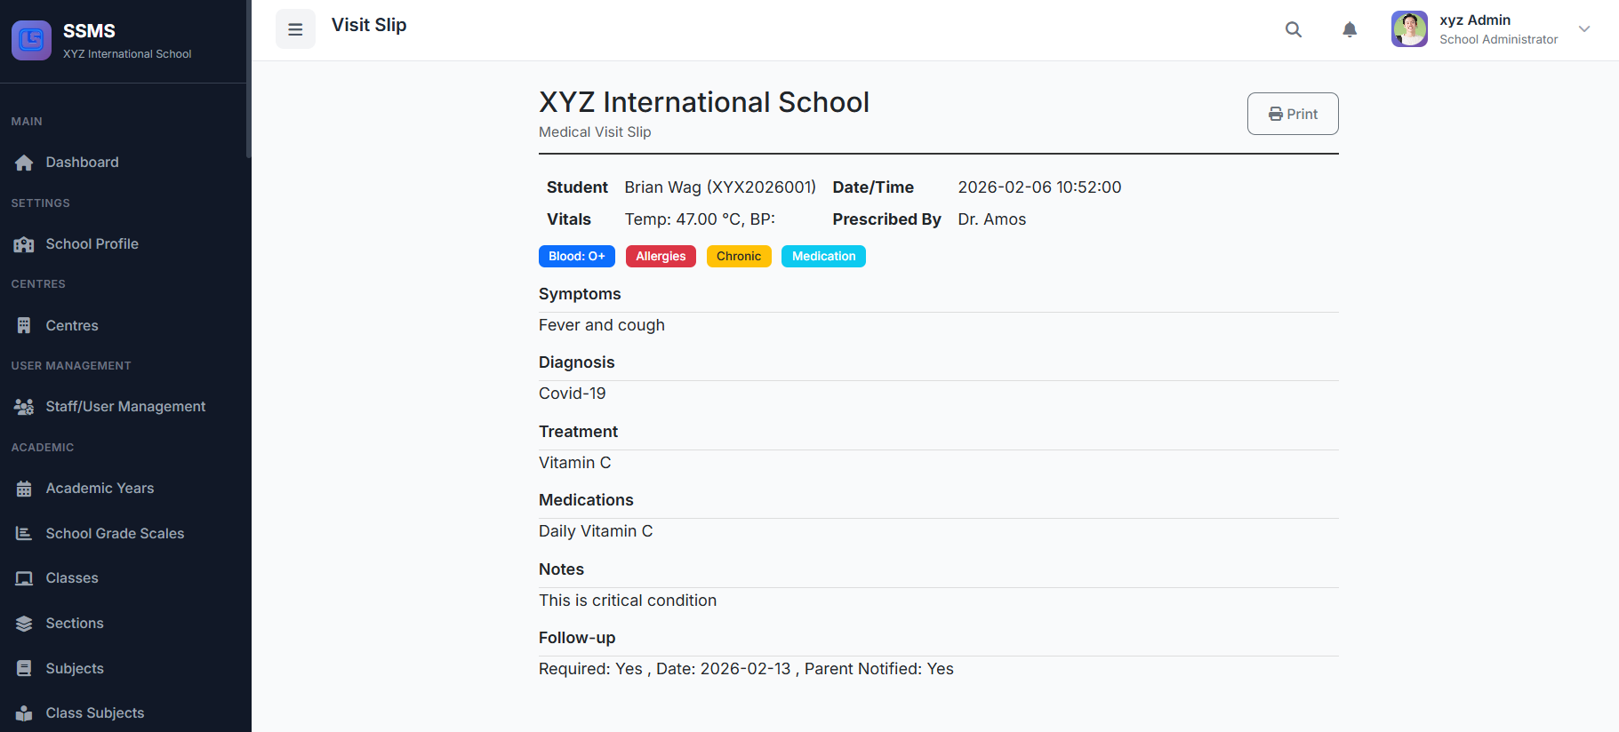Go to School Grade Scales
Image resolution: width=1619 pixels, height=732 pixels.
[115, 534]
